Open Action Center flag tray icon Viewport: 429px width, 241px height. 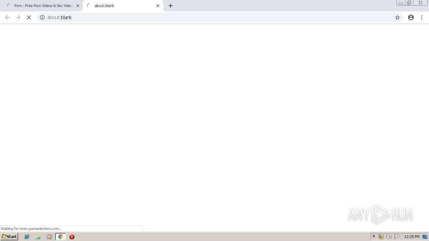pyautogui.click(x=397, y=237)
